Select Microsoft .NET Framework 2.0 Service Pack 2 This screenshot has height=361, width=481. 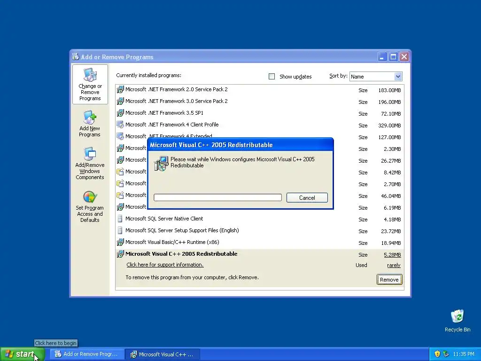pos(259,90)
